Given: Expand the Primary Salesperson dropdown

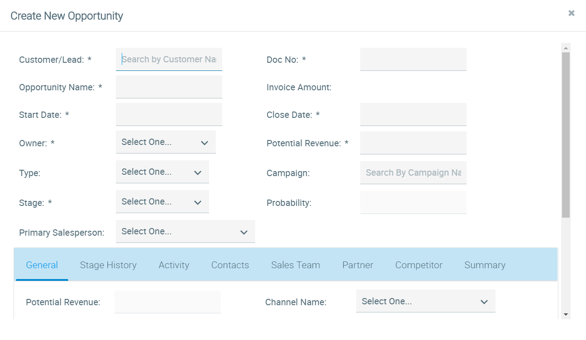Looking at the screenshot, I should click(x=185, y=232).
